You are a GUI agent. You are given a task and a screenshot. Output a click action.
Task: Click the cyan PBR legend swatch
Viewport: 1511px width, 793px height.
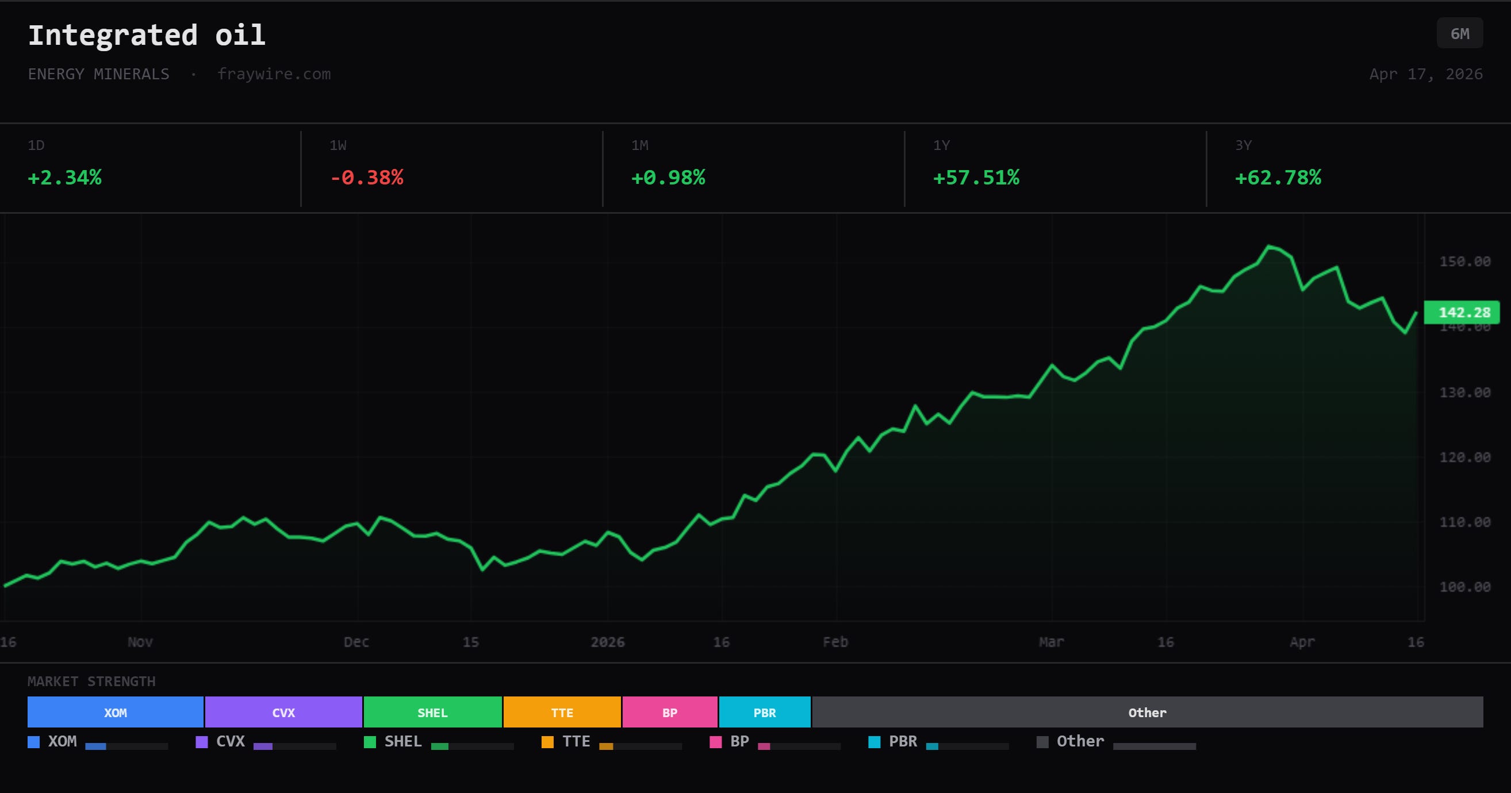[x=874, y=742]
